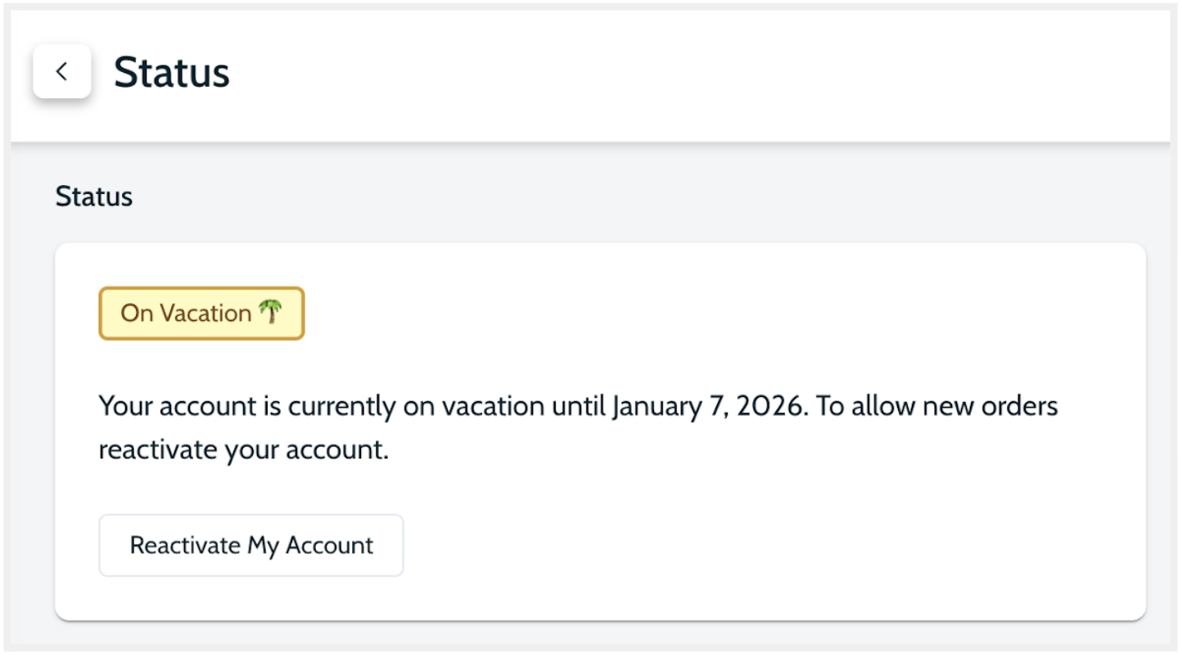Click the 'January 7, 2026' date text
This screenshot has width=1182, height=655.
(709, 406)
